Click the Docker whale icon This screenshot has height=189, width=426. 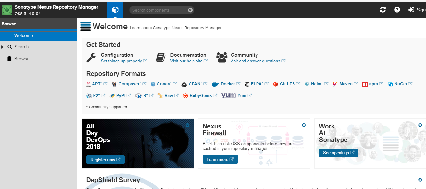point(215,84)
